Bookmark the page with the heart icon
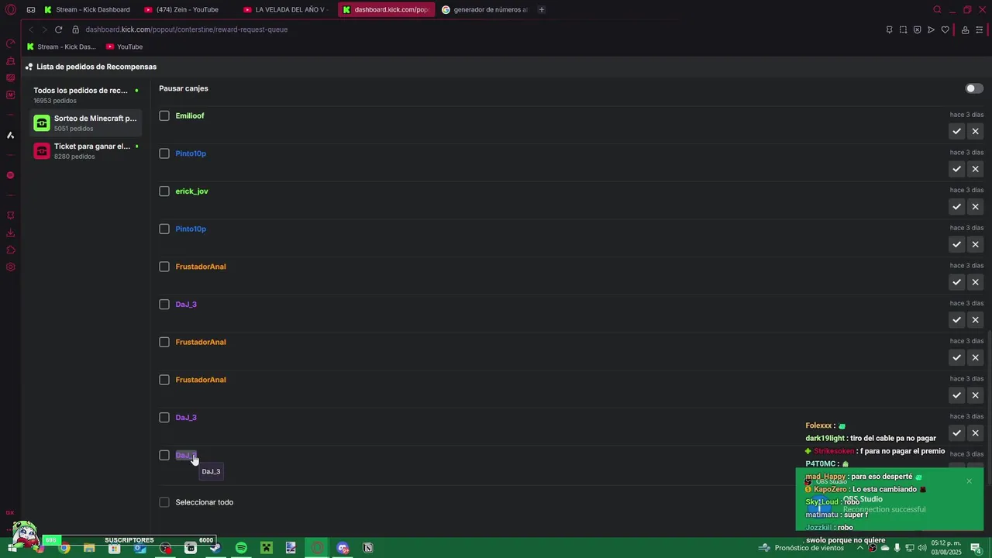The height and width of the screenshot is (558, 992). [x=945, y=29]
